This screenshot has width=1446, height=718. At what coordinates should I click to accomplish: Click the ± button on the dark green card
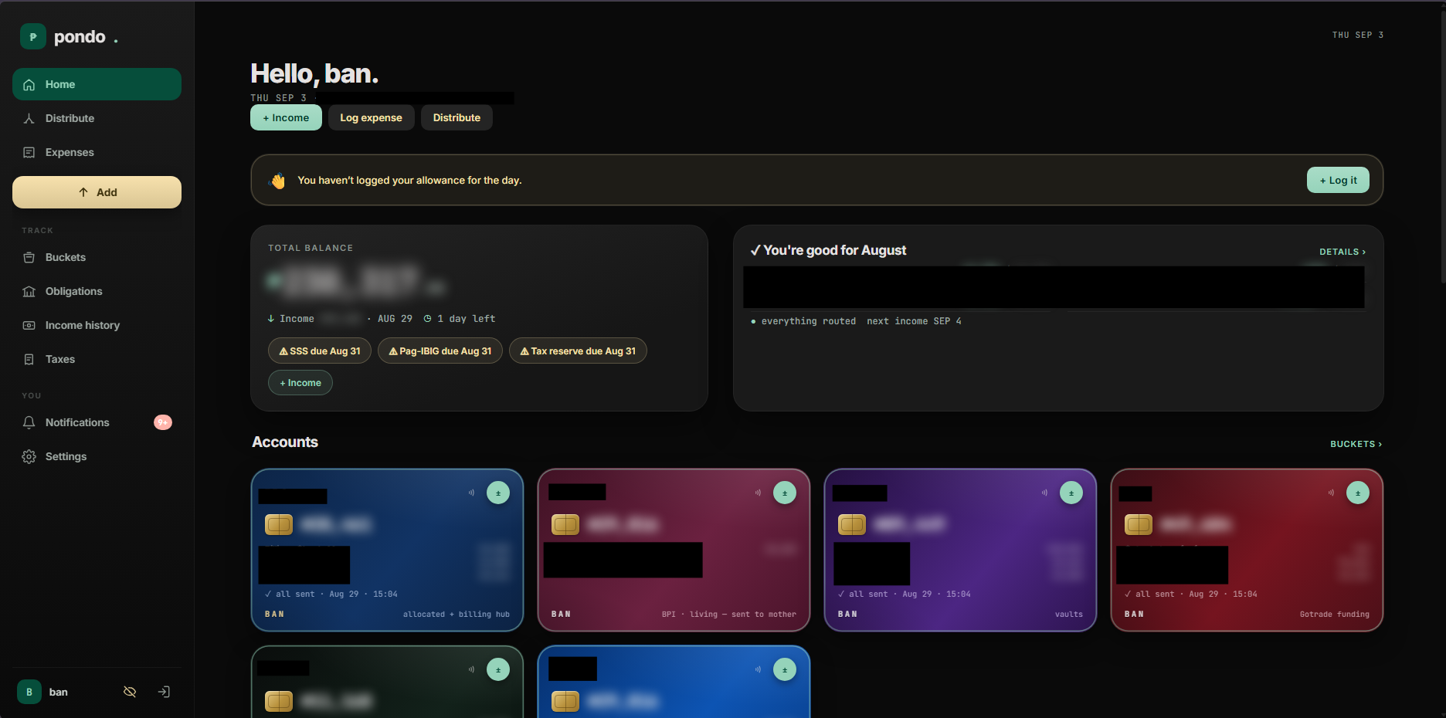click(x=498, y=669)
